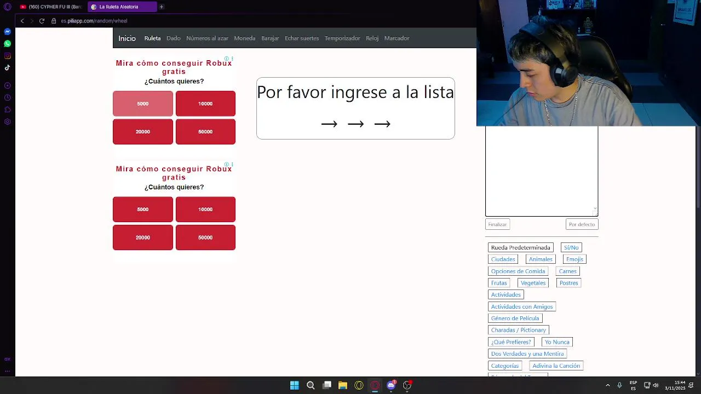The width and height of the screenshot is (701, 394).
Task: Select Opciones de Comida preset
Action: pyautogui.click(x=518, y=271)
